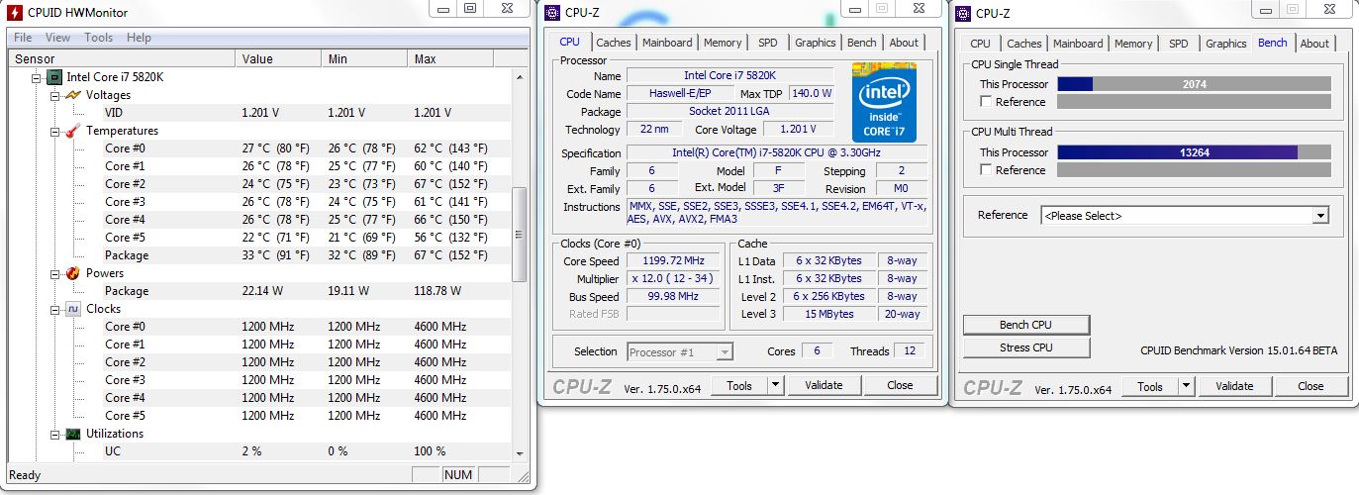Switch to Caches tab in middle CPU-Z
The width and height of the screenshot is (1359, 495).
(613, 43)
